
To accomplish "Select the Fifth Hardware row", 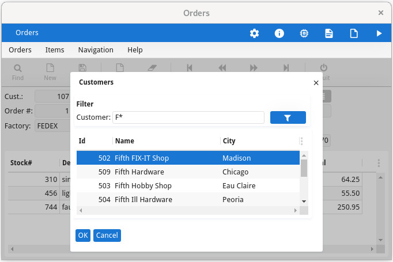I will click(x=188, y=172).
